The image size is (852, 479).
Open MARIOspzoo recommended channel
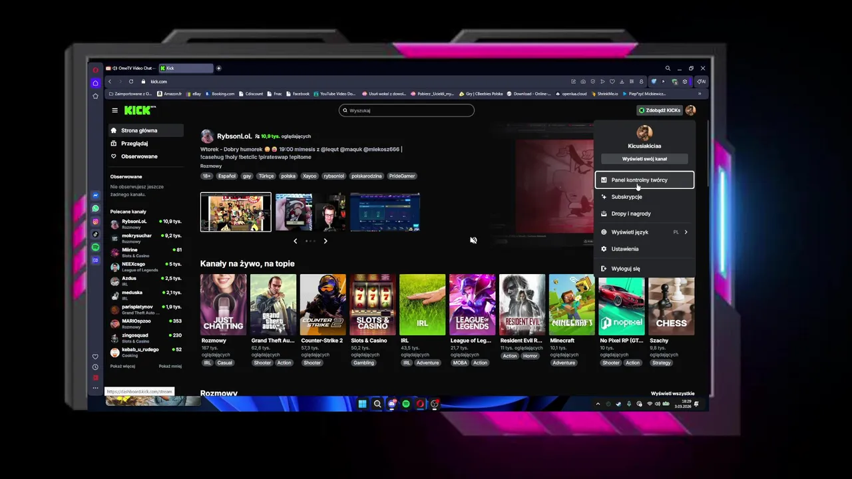[146, 323]
